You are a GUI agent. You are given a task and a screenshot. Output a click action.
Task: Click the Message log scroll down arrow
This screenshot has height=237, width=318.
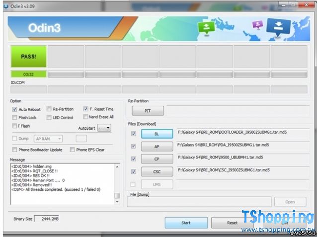[117, 202]
